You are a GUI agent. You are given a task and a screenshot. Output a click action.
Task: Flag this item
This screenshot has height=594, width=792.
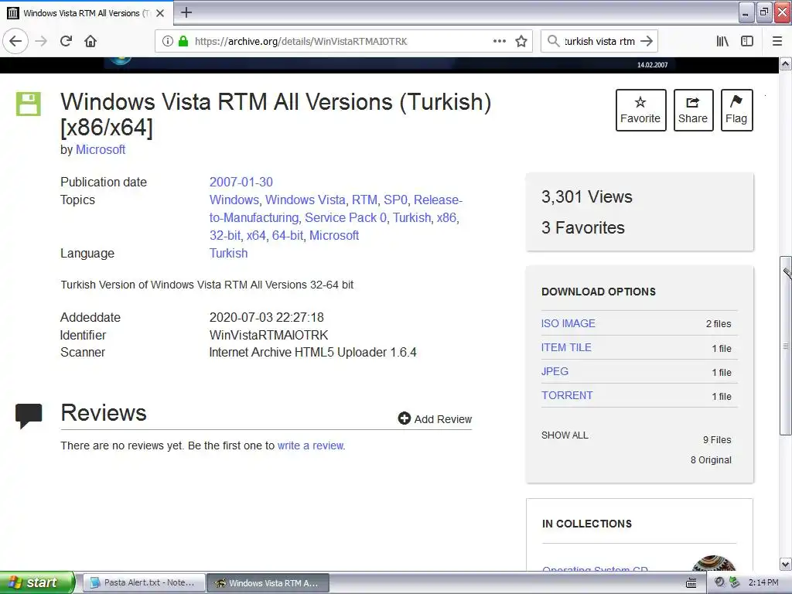(736, 110)
